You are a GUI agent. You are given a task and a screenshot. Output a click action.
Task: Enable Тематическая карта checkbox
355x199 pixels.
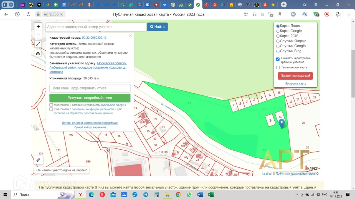pyautogui.click(x=278, y=67)
